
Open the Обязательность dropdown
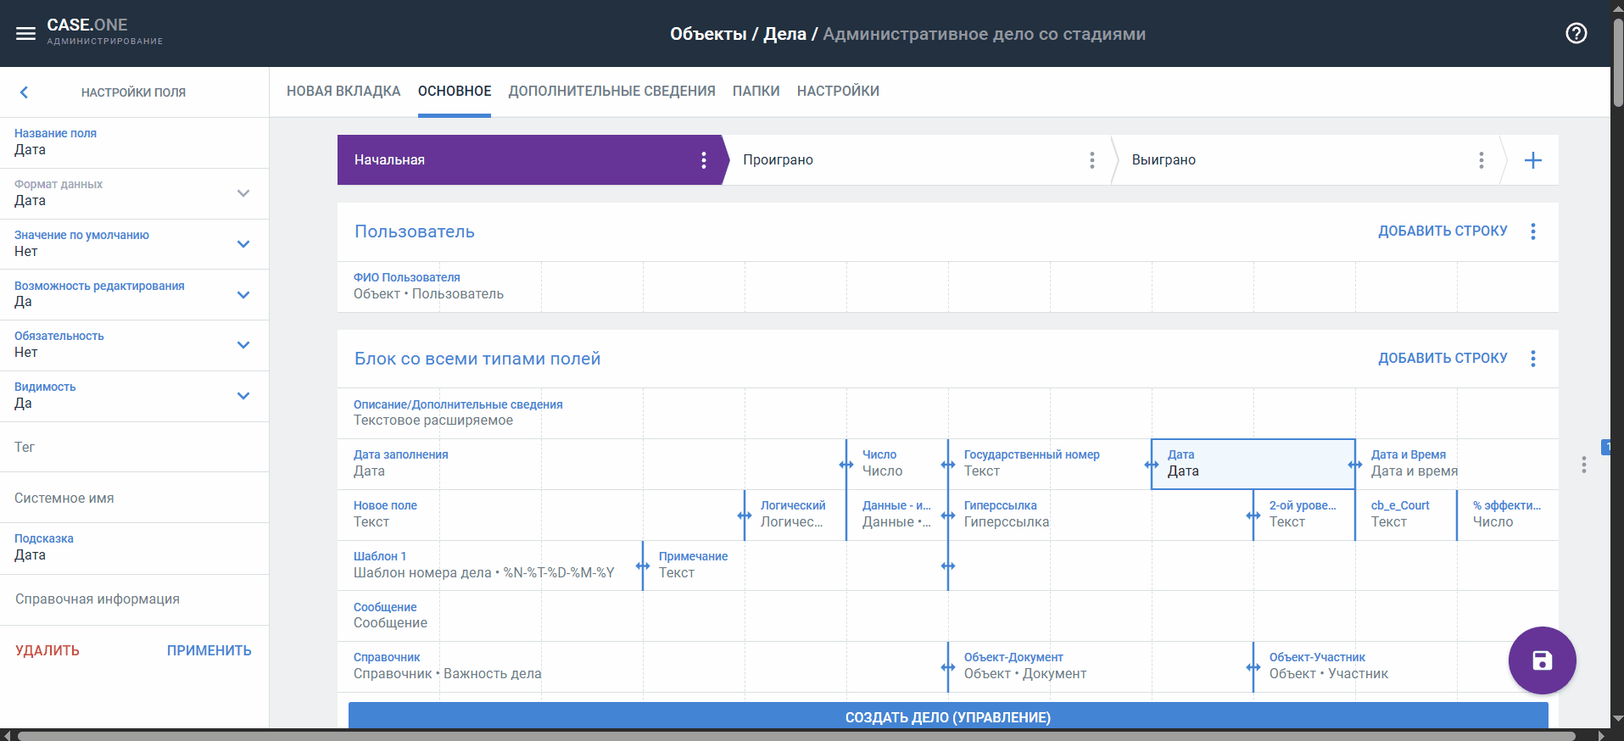(243, 345)
